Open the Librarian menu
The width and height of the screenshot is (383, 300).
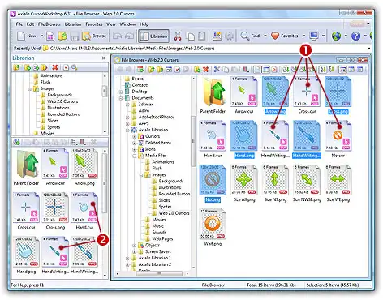pyautogui.click(x=73, y=24)
